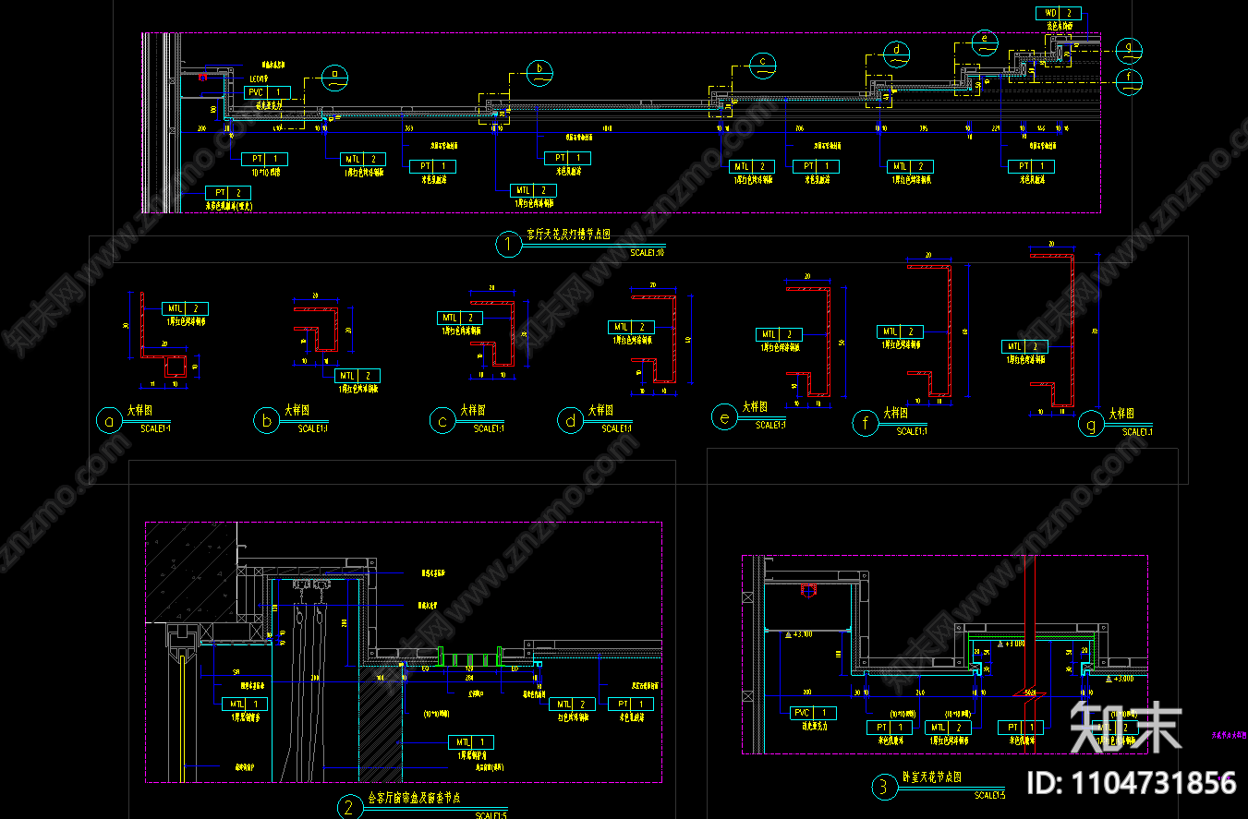Click title circle a of the 大样图 row
This screenshot has width=1248, height=819.
(110, 422)
